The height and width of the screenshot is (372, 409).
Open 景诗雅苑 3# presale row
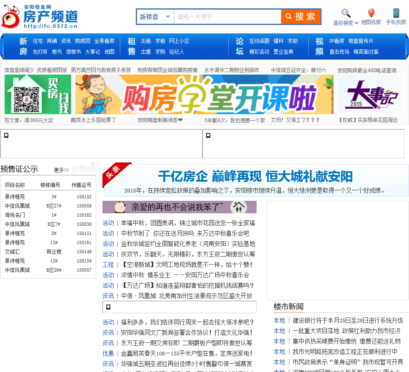pyautogui.click(x=48, y=197)
